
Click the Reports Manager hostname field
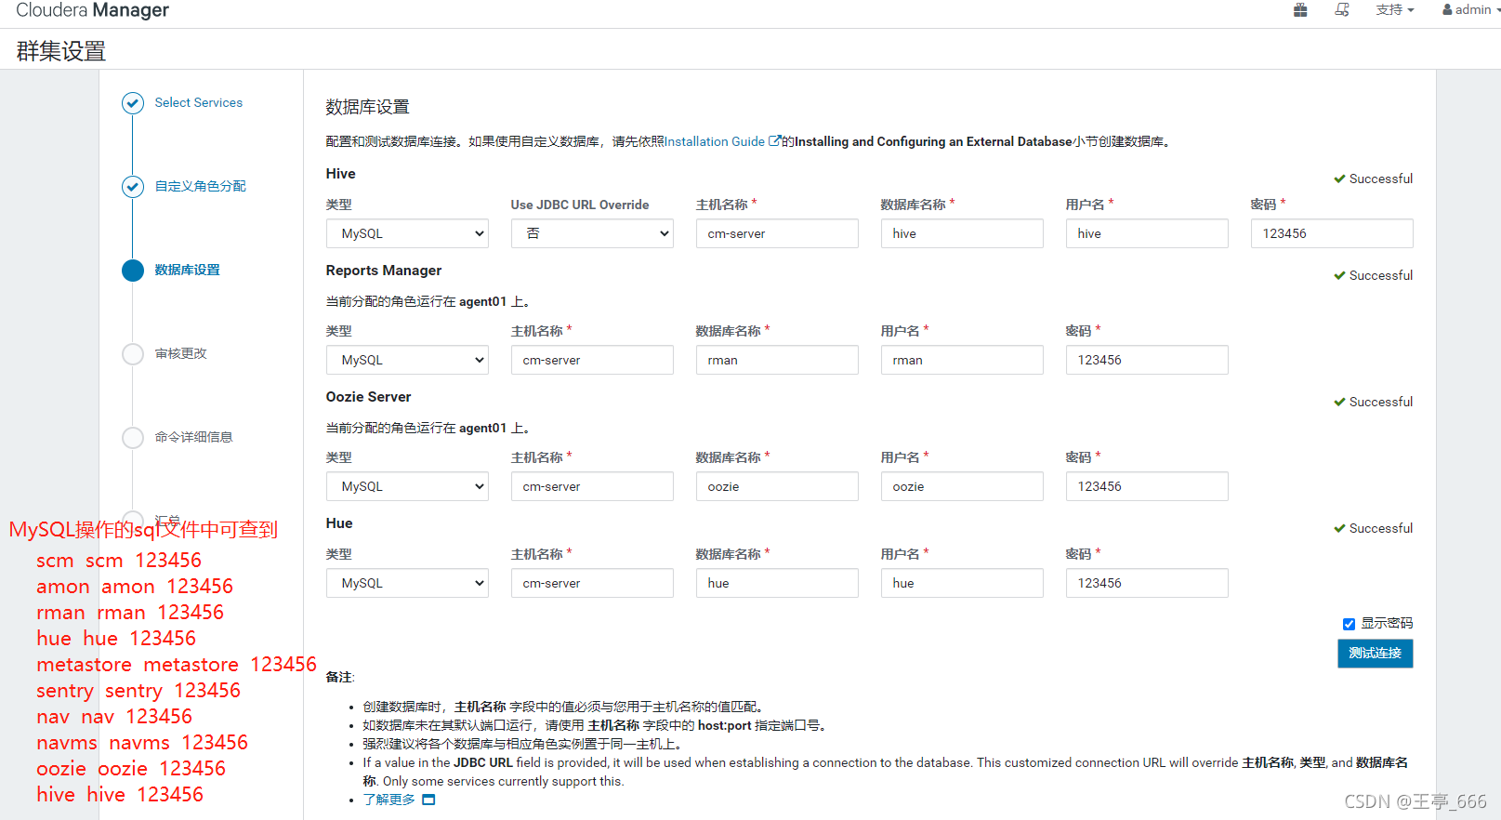(x=592, y=360)
